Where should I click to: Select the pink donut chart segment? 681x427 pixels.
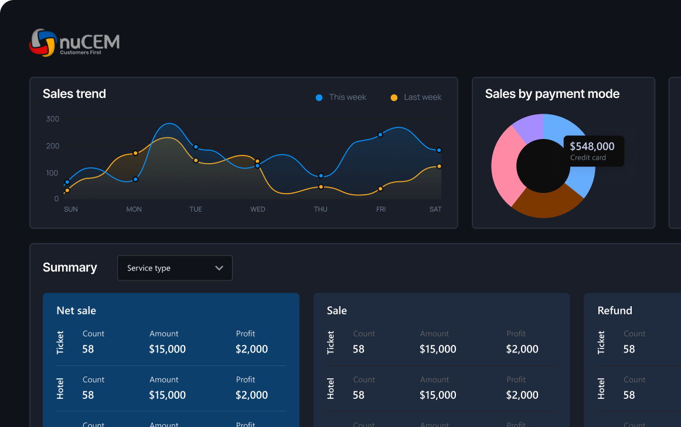click(x=506, y=167)
